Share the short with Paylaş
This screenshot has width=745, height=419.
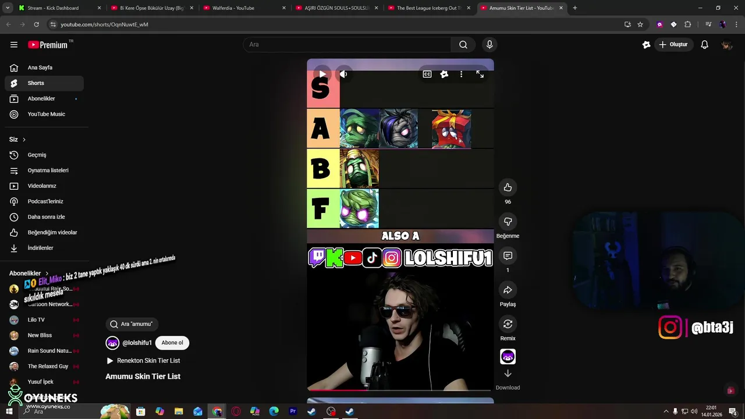[x=508, y=290]
